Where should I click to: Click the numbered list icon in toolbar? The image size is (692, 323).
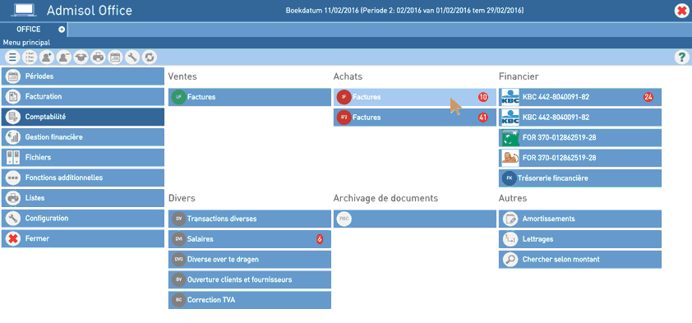[30, 57]
